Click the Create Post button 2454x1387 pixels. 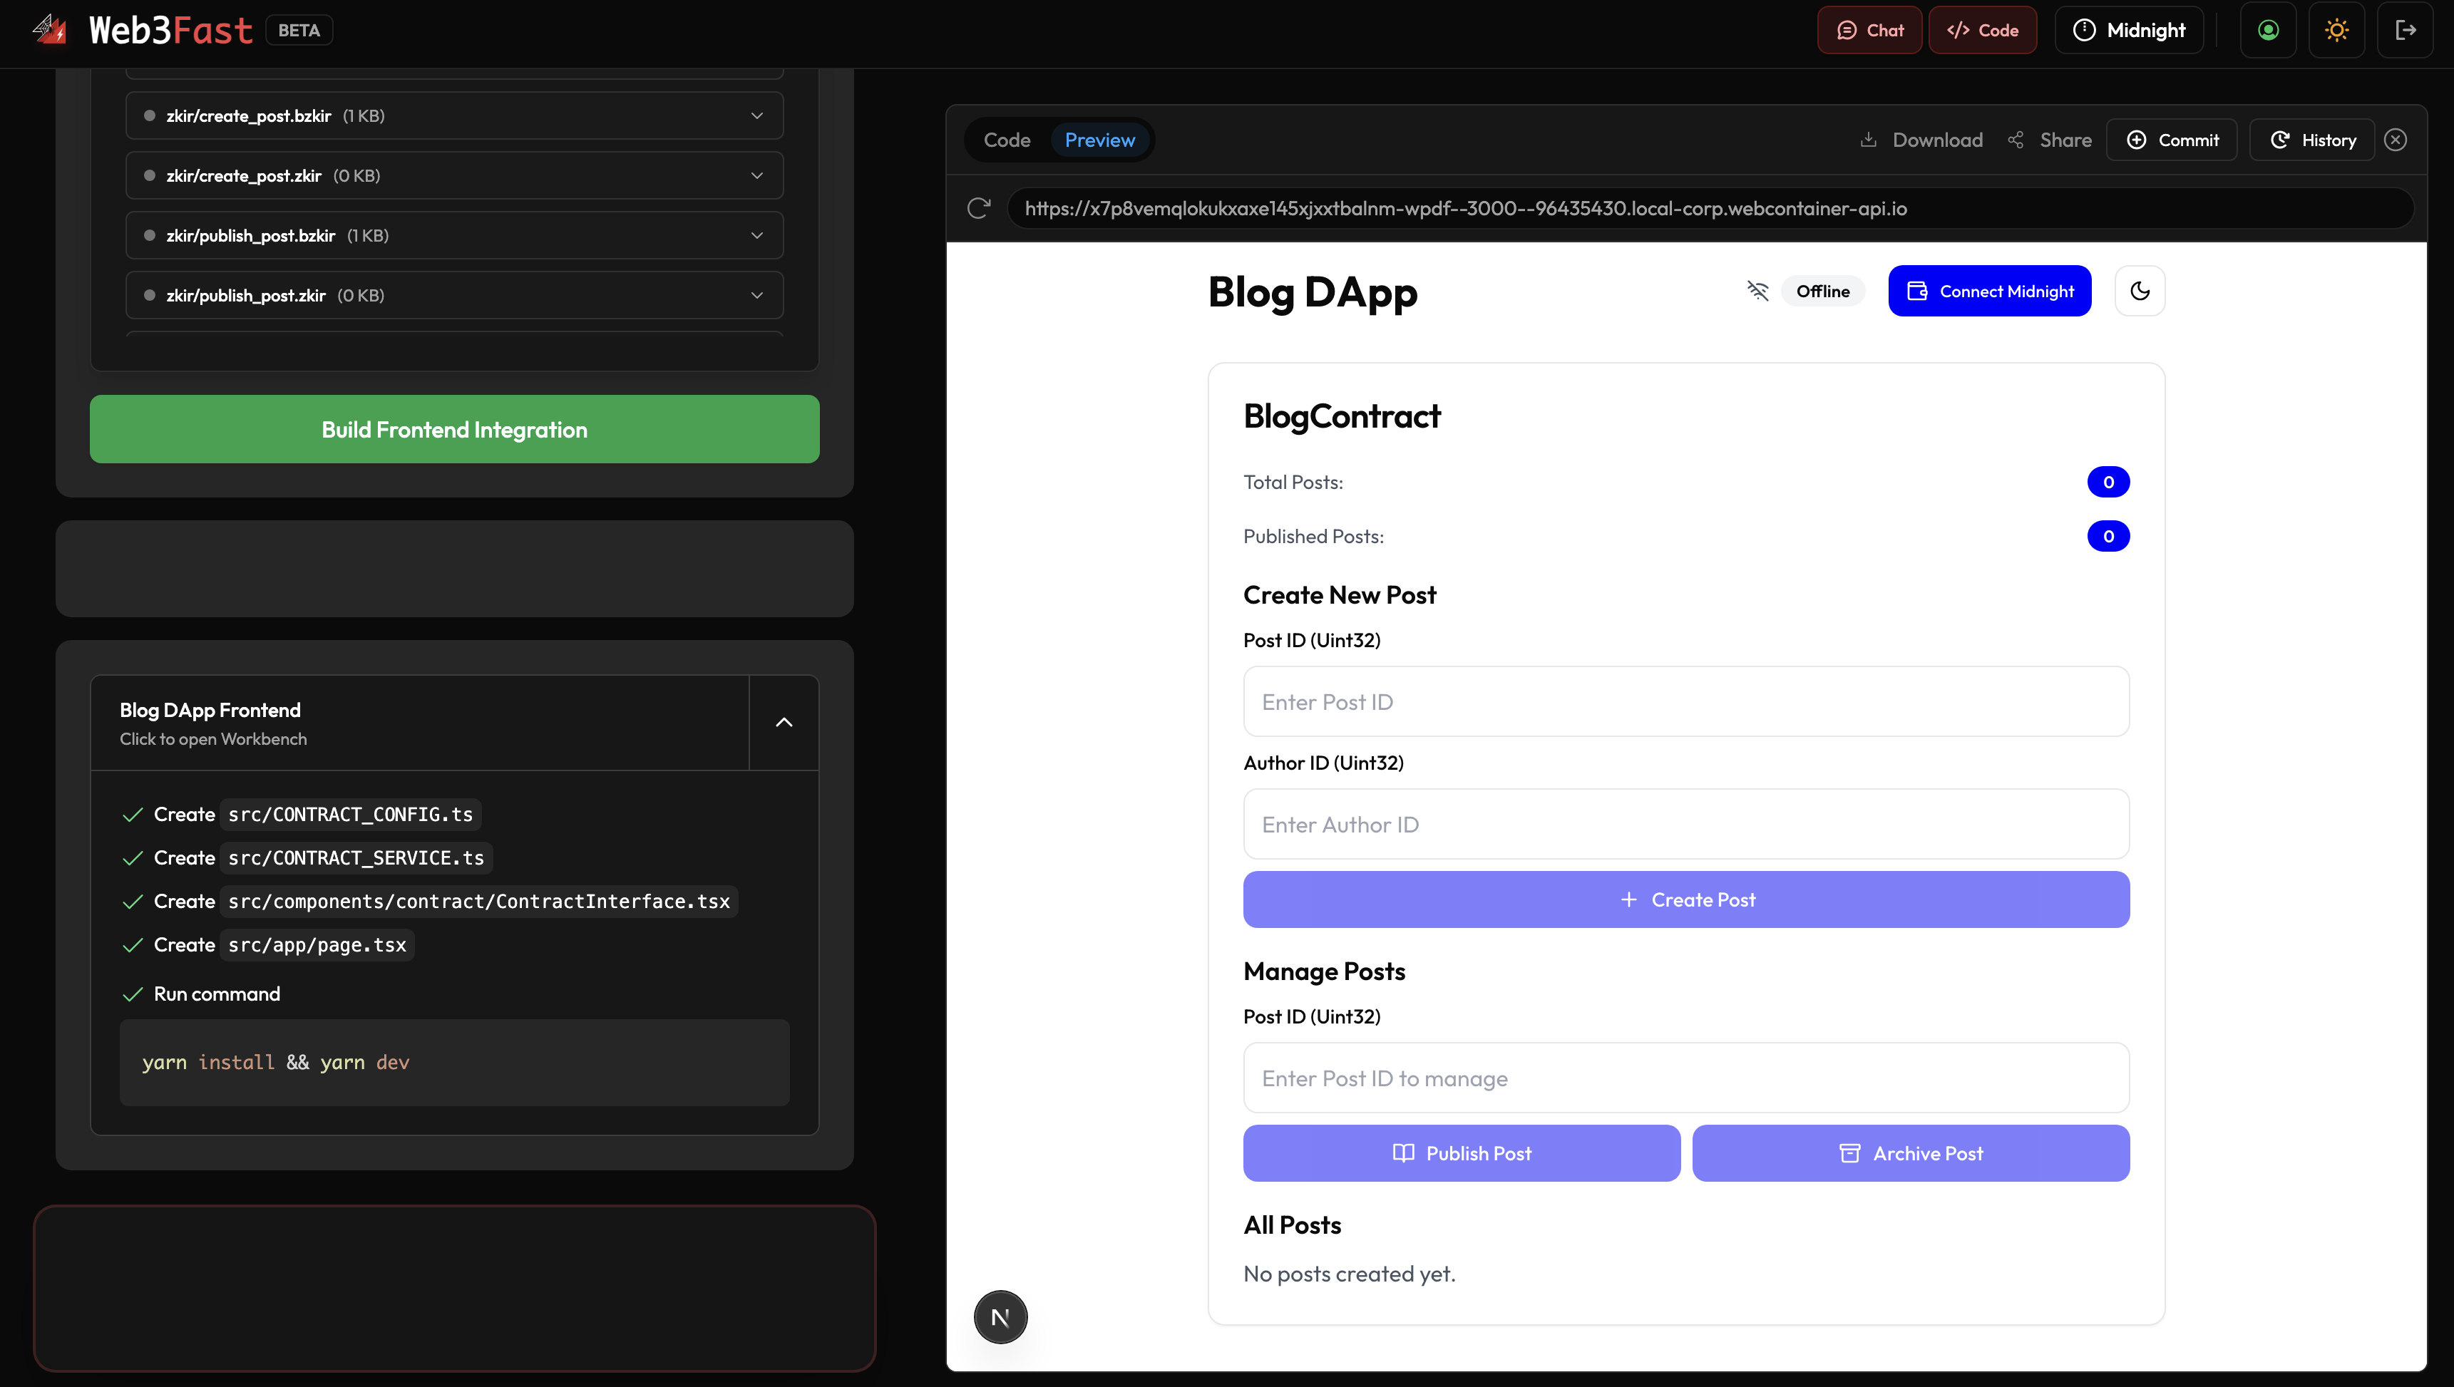pos(1686,899)
